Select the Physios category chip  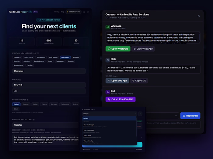(30, 65)
